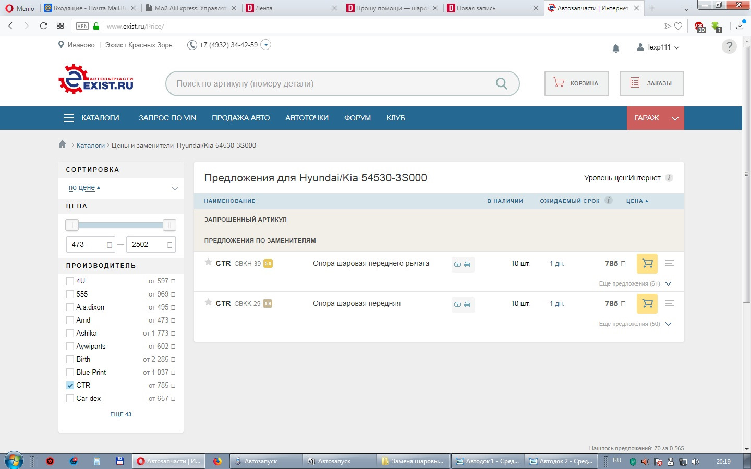
Task: Click minimum price slider handle
Action: (x=72, y=225)
